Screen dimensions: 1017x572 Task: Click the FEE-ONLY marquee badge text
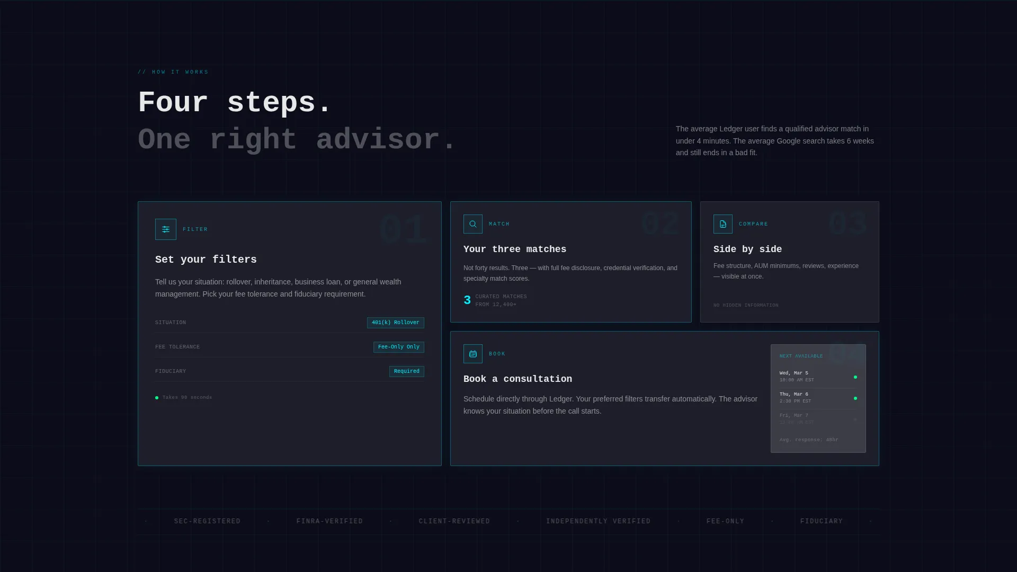coord(725,521)
